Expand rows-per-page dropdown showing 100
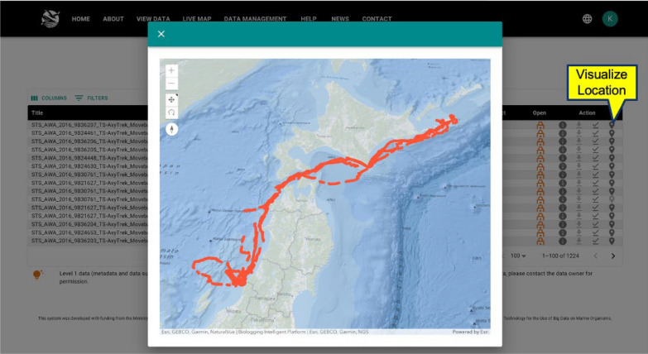648x354 pixels. tap(518, 256)
